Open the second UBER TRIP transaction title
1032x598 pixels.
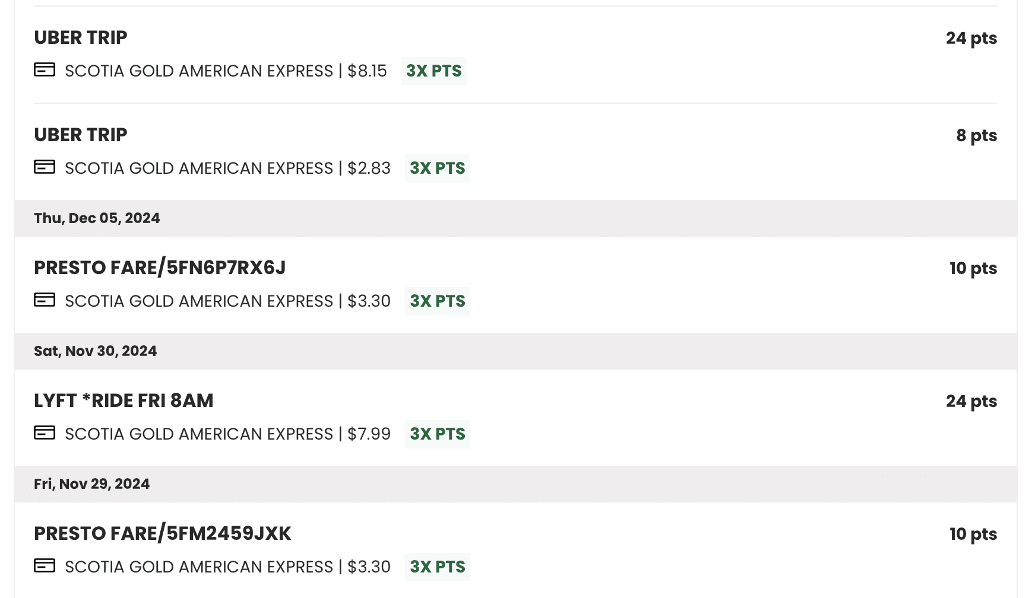81,135
